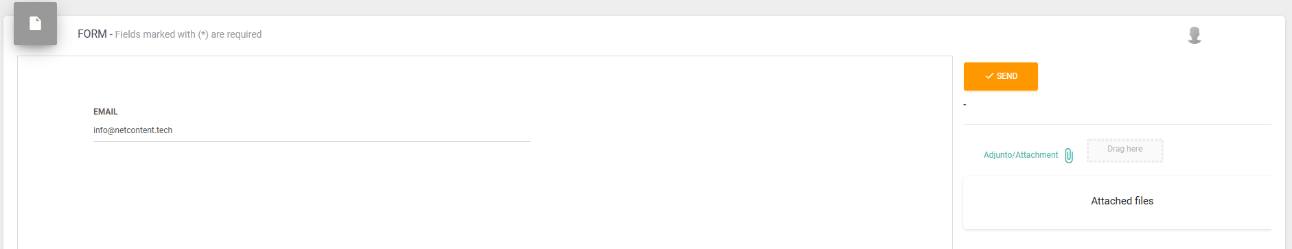The height and width of the screenshot is (249, 1292).
Task: Click the checkmark icon inside SEND
Action: [x=989, y=76]
